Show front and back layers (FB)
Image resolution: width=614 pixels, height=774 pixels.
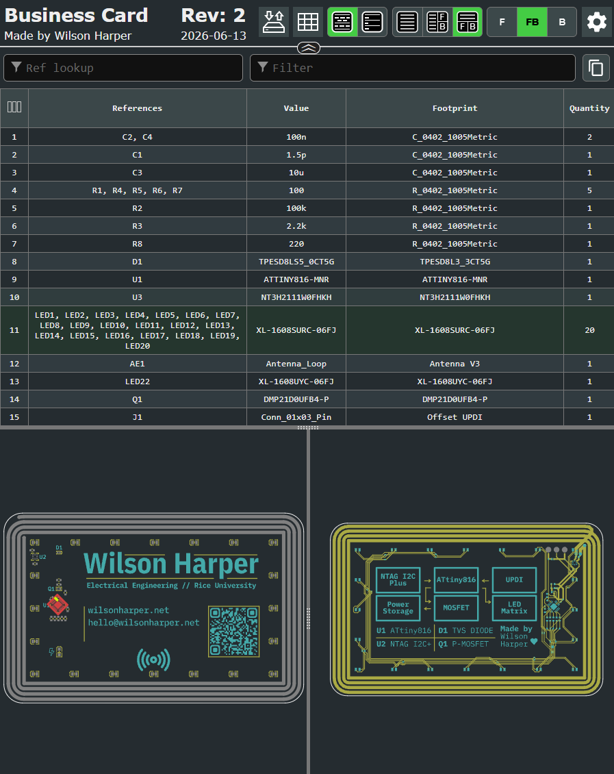click(x=532, y=22)
